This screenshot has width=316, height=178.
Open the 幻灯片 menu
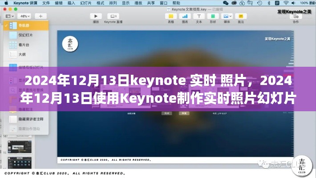tap(85, 3)
